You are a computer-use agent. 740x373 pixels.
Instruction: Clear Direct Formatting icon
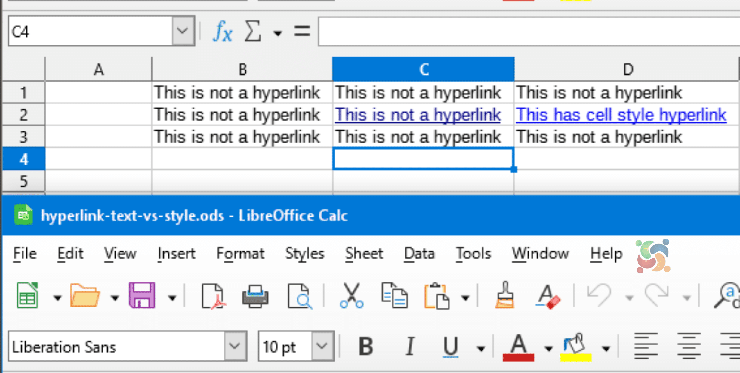pos(547,297)
